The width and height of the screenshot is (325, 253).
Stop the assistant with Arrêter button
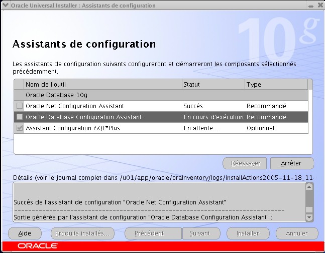tap(292, 163)
